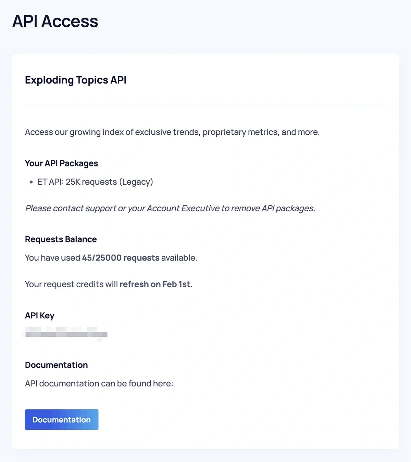Click the Your API Packages heading
The width and height of the screenshot is (411, 462).
pos(61,163)
